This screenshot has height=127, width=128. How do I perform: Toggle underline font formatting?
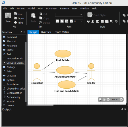(57, 21)
